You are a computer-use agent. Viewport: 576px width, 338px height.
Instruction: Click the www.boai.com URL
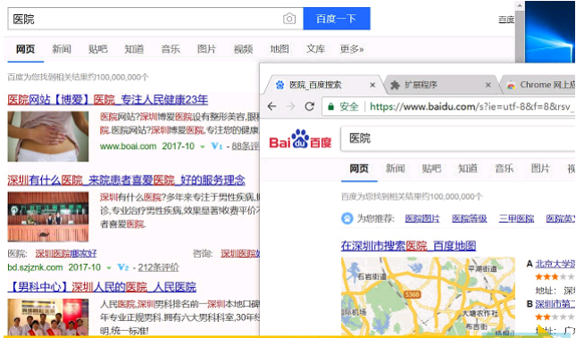click(x=128, y=146)
